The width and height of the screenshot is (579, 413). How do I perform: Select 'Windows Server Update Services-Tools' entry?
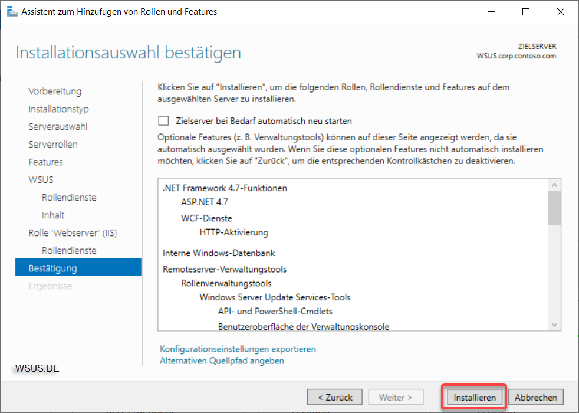pyautogui.click(x=275, y=297)
